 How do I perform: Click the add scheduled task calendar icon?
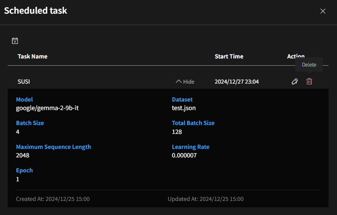(15, 41)
